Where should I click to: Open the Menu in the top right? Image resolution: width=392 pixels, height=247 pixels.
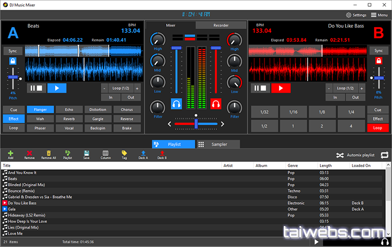pyautogui.click(x=379, y=15)
